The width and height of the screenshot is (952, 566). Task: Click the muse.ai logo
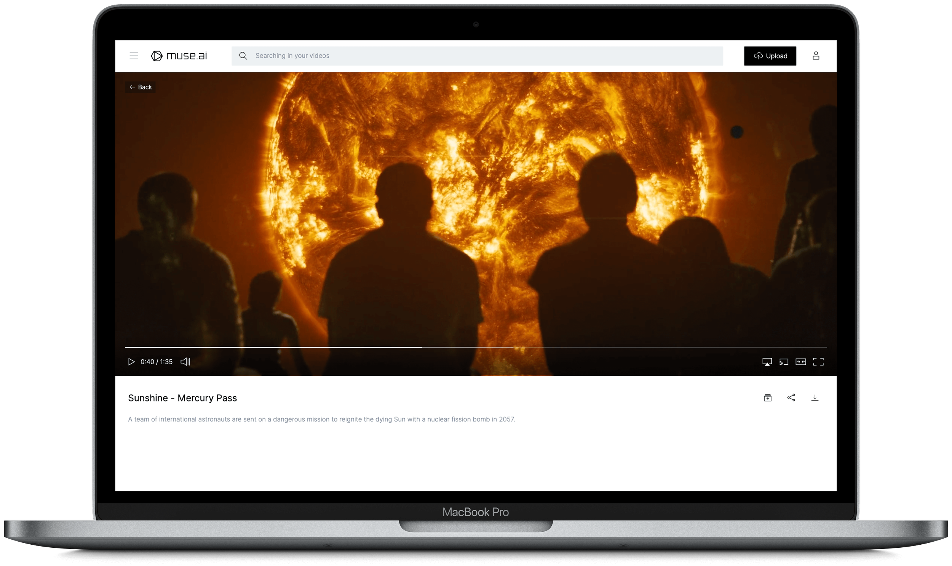tap(179, 56)
